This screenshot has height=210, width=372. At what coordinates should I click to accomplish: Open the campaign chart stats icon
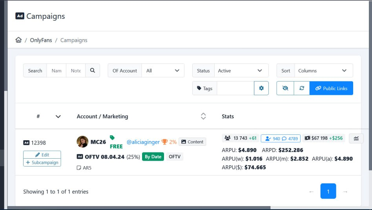coord(356,138)
